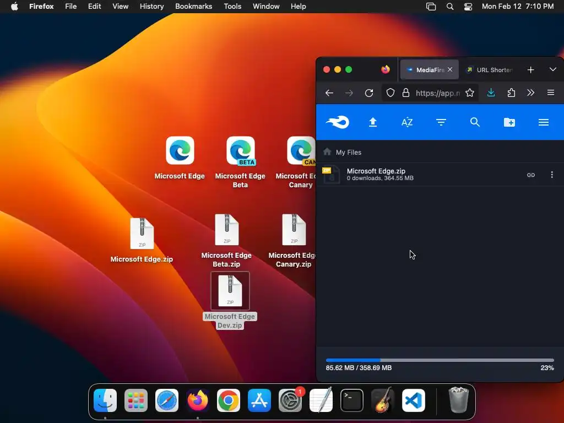Create a new folder with the folder-plus icon
The height and width of the screenshot is (423, 564).
point(509,122)
